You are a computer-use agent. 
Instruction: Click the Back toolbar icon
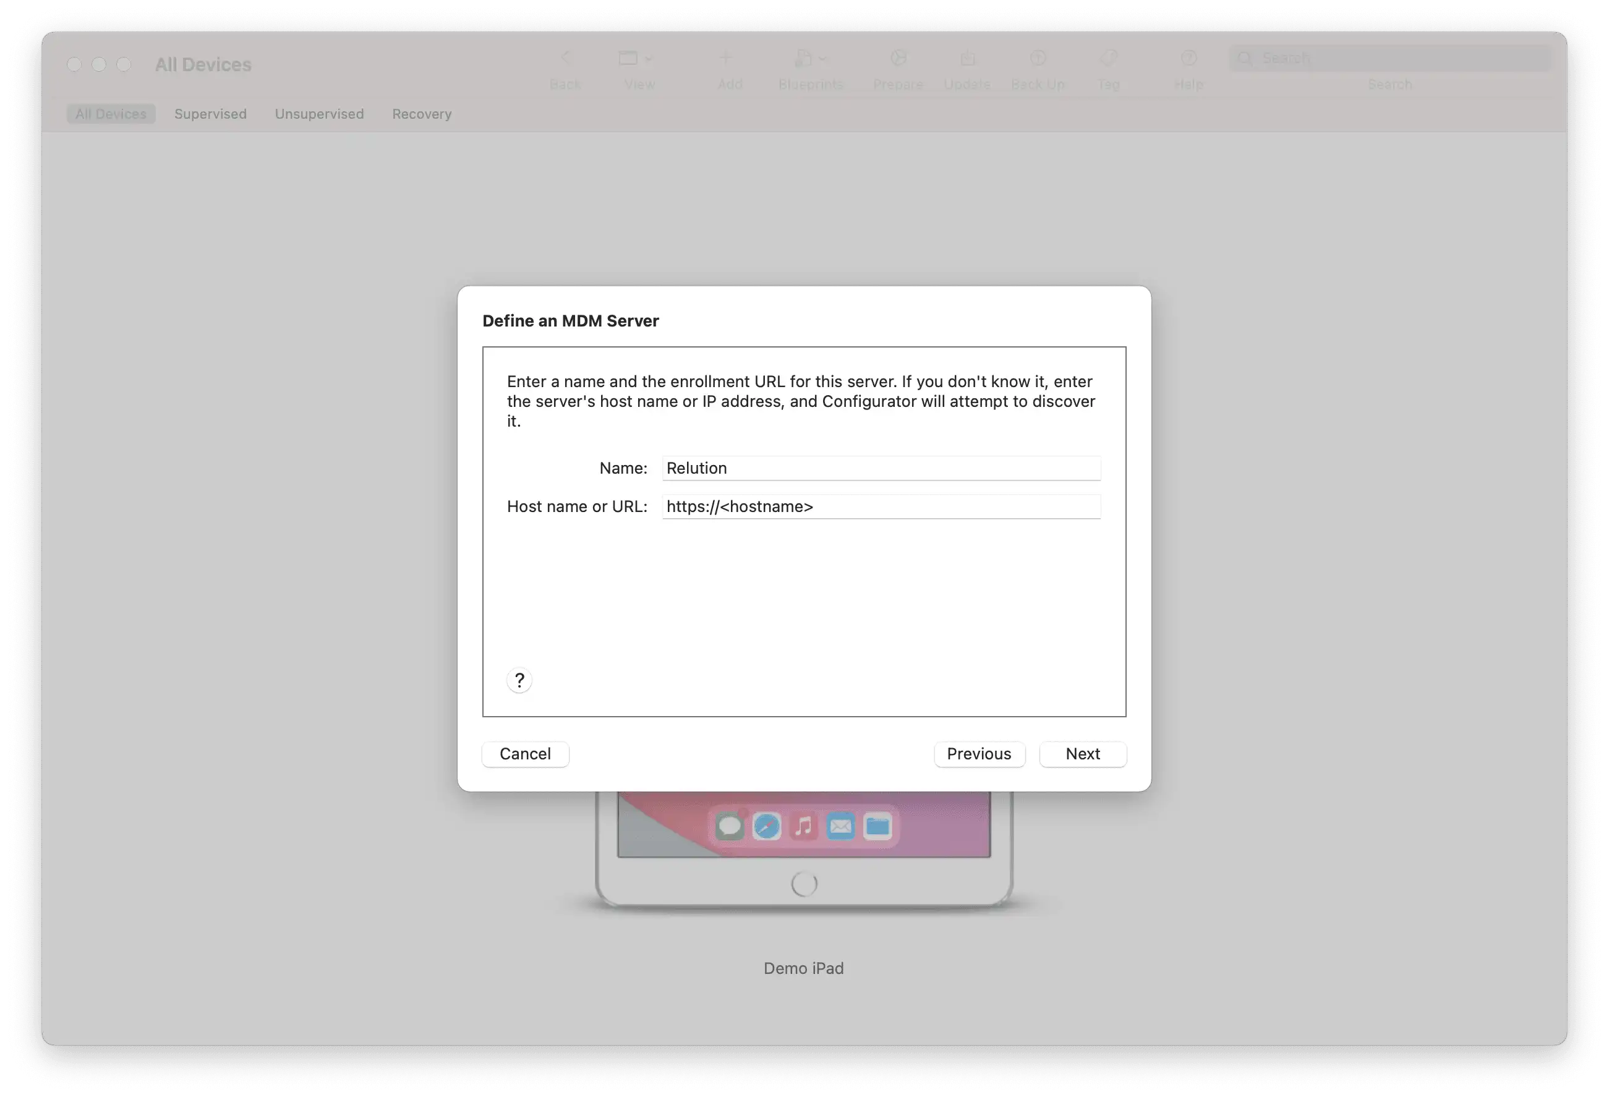click(x=565, y=58)
